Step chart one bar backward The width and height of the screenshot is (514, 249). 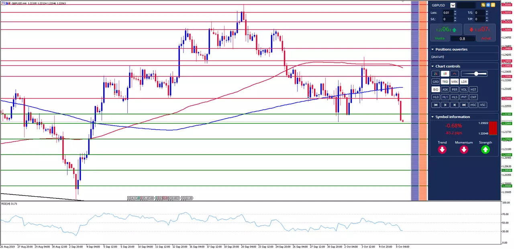(x=445, y=105)
